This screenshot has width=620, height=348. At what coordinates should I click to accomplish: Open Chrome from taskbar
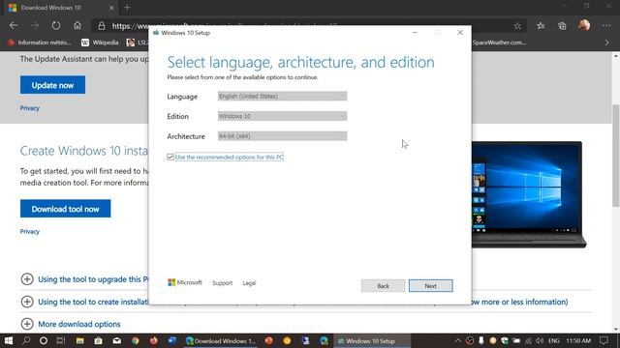click(136, 341)
